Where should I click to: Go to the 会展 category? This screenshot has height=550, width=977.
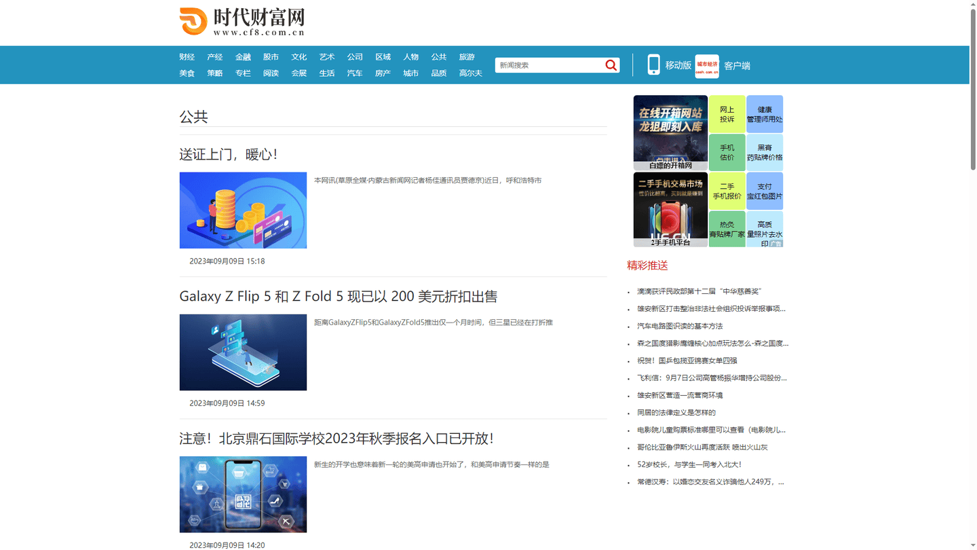[x=299, y=73]
